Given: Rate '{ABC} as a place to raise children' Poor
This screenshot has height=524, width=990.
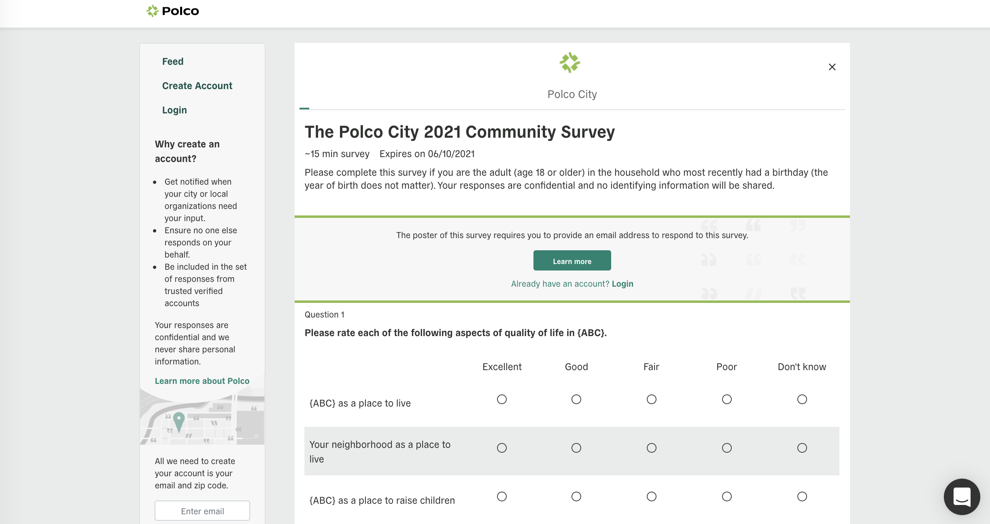Looking at the screenshot, I should point(727,496).
